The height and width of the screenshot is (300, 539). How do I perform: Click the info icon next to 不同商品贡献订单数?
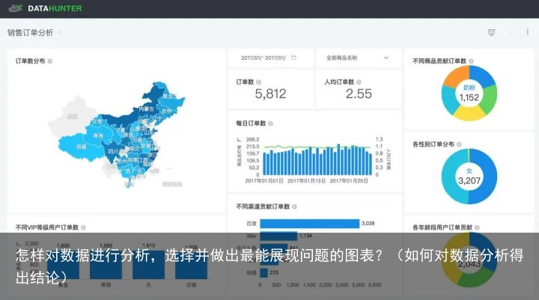[471, 61]
